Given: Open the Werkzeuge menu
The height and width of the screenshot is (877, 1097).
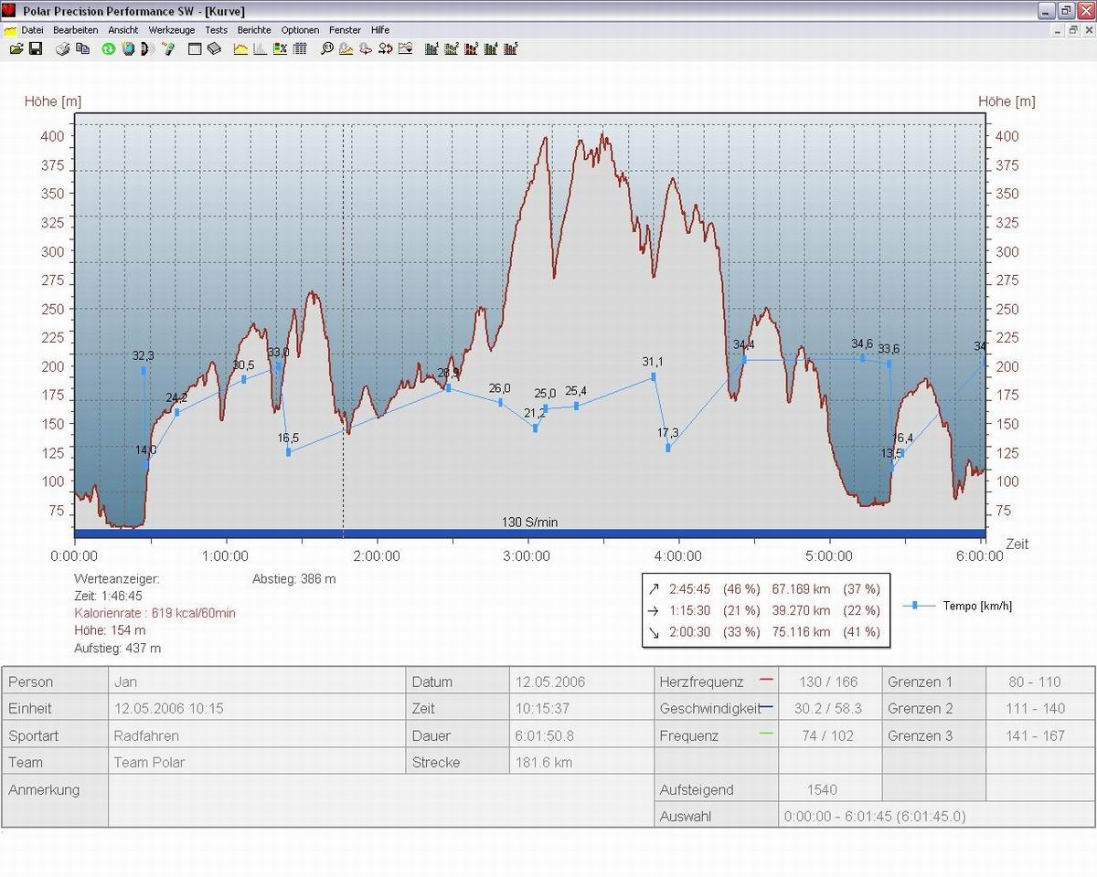Looking at the screenshot, I should pyautogui.click(x=172, y=30).
